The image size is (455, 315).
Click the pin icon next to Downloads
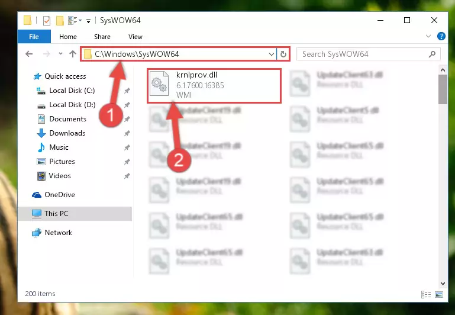(127, 134)
